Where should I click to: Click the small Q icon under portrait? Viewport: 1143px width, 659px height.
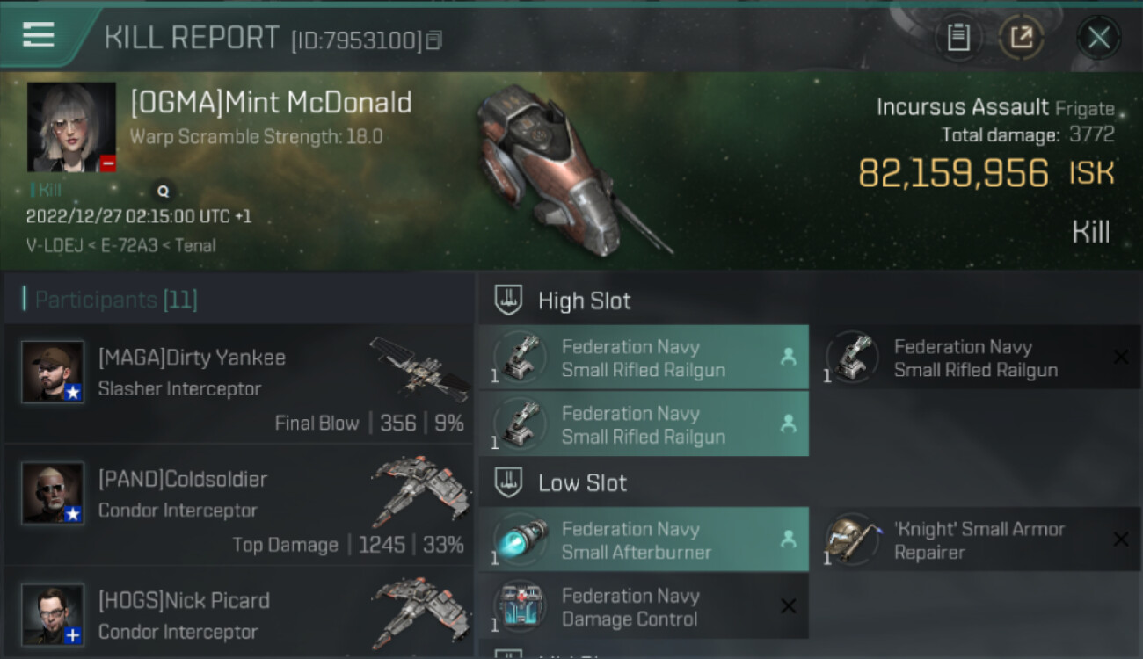pyautogui.click(x=163, y=190)
